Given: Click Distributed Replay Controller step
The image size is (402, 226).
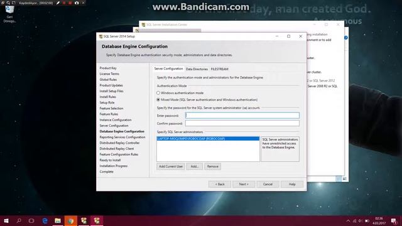Looking at the screenshot, I should point(119,143).
